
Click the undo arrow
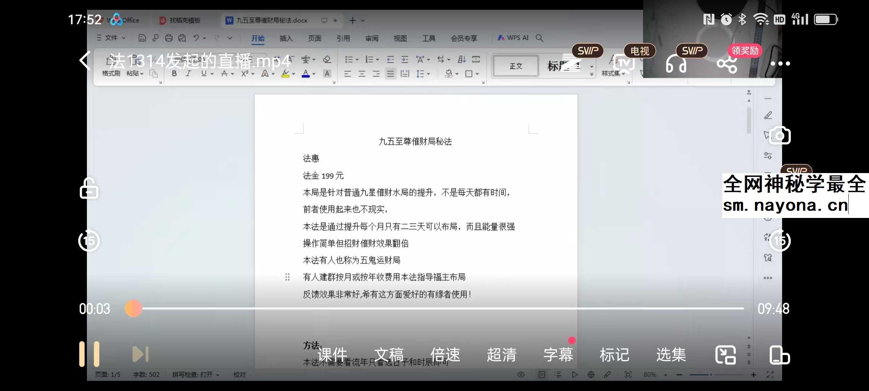pos(196,38)
